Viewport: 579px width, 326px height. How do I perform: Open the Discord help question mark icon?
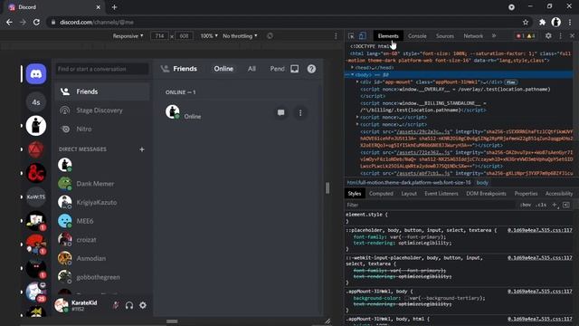311,69
